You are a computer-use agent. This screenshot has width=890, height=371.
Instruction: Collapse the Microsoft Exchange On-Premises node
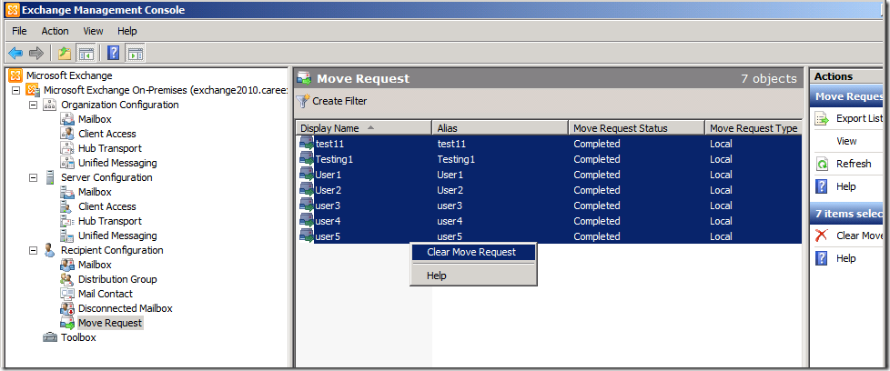coord(15,90)
